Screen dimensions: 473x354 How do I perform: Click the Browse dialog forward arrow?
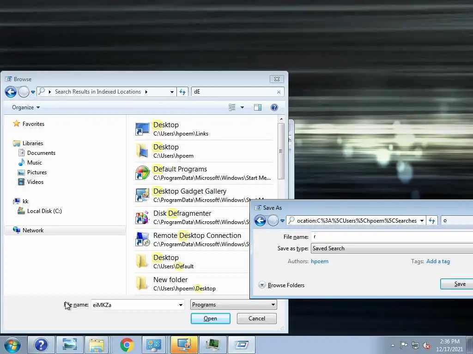click(24, 92)
